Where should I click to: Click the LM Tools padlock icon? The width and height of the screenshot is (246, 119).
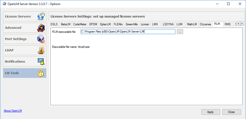pos(41,73)
